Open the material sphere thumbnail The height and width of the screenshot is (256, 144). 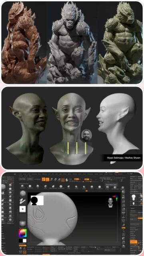pyautogui.click(x=23, y=224)
